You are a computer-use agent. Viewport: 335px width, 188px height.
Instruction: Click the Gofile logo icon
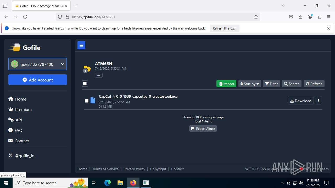click(x=15, y=47)
